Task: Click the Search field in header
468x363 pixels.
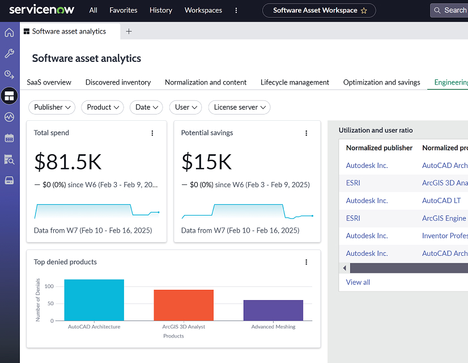Action: tap(450, 10)
